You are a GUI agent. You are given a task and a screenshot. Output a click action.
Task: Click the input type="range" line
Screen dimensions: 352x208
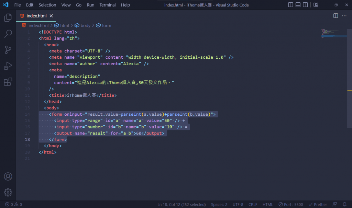[119, 120]
